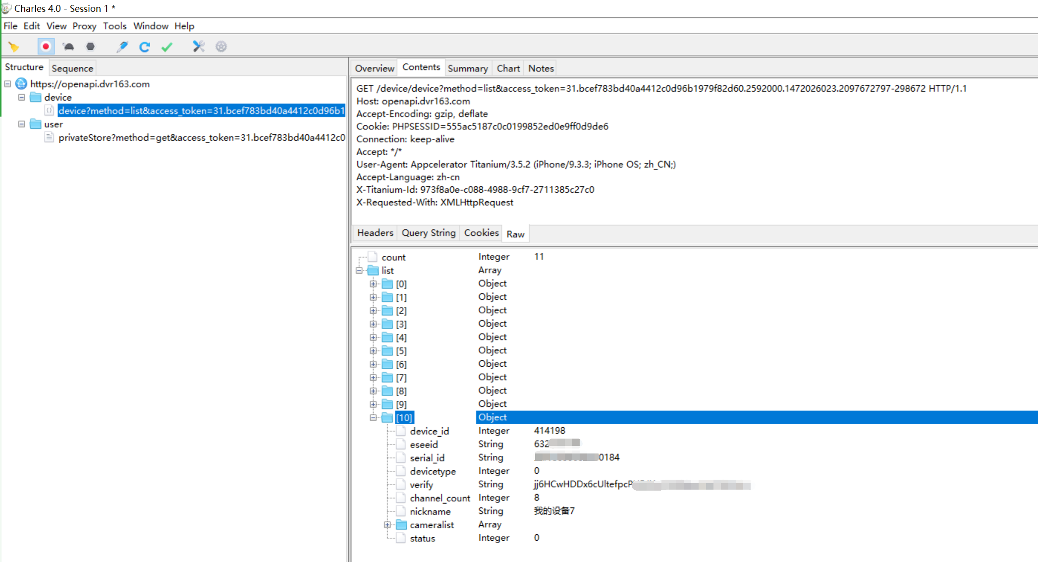Click the [4] folder icon
Viewport: 1038px width, 562px height.
pos(387,337)
